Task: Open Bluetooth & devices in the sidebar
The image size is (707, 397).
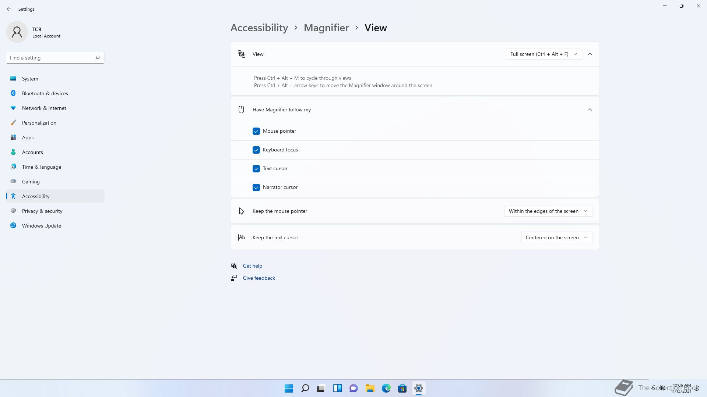Action: tap(45, 93)
